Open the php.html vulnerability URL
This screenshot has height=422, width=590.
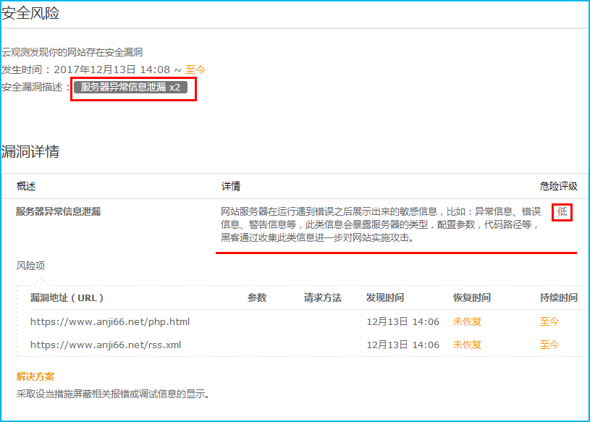(109, 321)
